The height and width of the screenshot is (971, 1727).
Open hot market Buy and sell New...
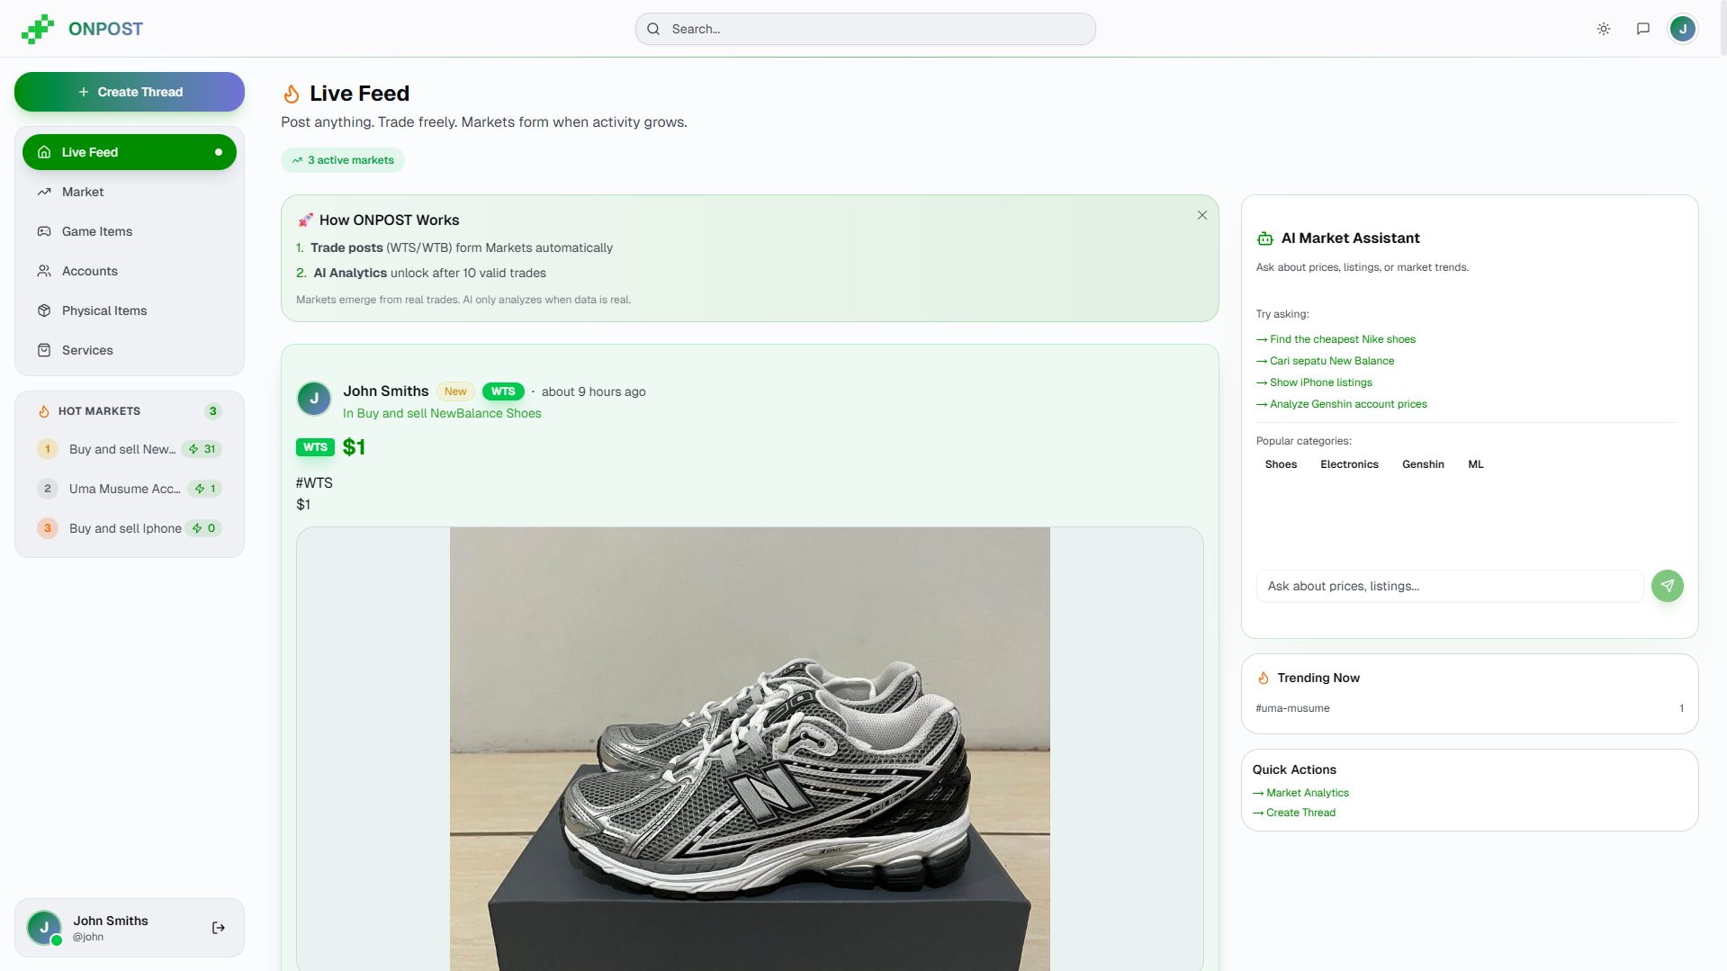(130, 449)
